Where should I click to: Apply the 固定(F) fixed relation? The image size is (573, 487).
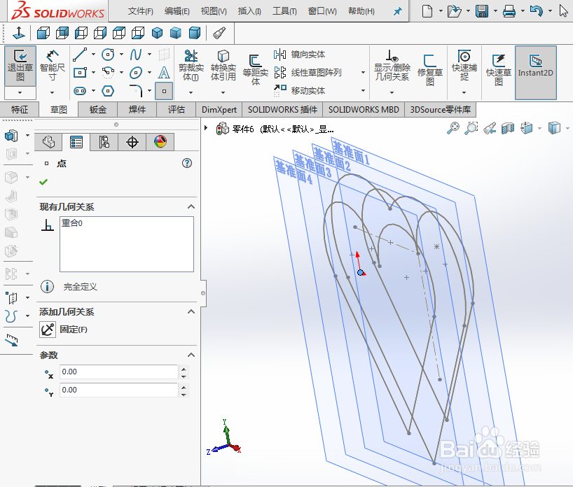click(x=48, y=329)
